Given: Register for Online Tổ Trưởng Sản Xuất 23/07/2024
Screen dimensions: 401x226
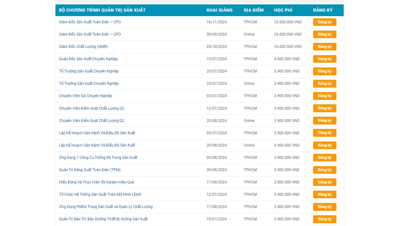Looking at the screenshot, I should 324,84.
